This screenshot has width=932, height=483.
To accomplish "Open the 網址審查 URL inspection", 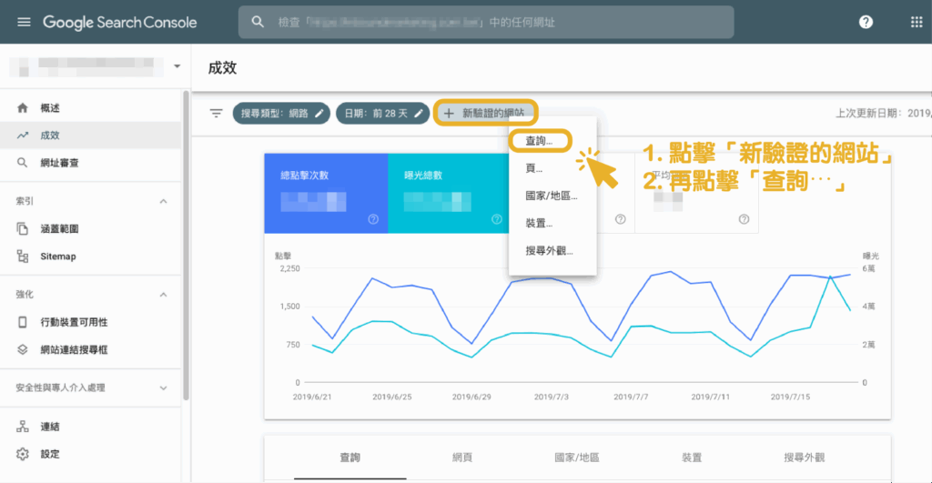I will pos(90,162).
